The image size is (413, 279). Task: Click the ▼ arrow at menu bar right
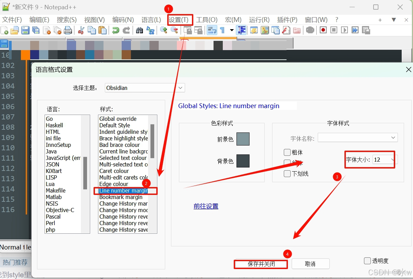tap(394, 20)
